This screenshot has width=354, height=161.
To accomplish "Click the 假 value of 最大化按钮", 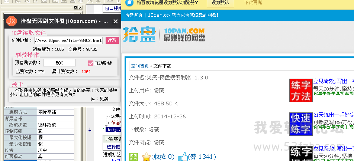I will point(55,137).
